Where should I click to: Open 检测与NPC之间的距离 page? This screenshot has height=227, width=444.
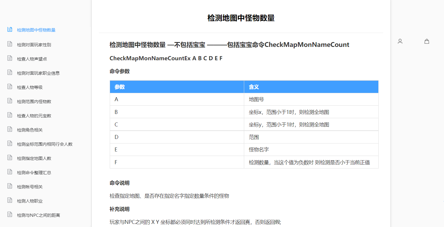click(x=38, y=215)
